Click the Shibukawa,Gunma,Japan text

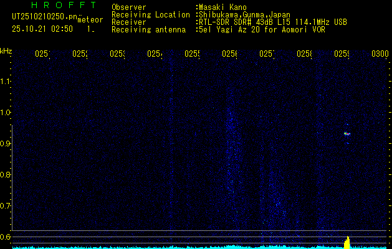(x=244, y=15)
